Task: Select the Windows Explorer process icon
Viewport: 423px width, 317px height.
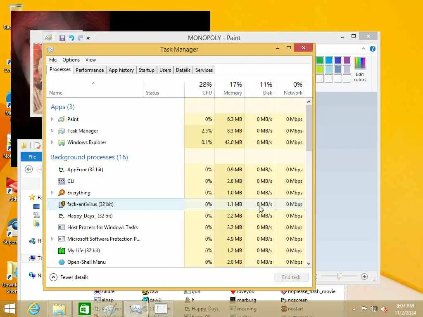Action: 62,142
